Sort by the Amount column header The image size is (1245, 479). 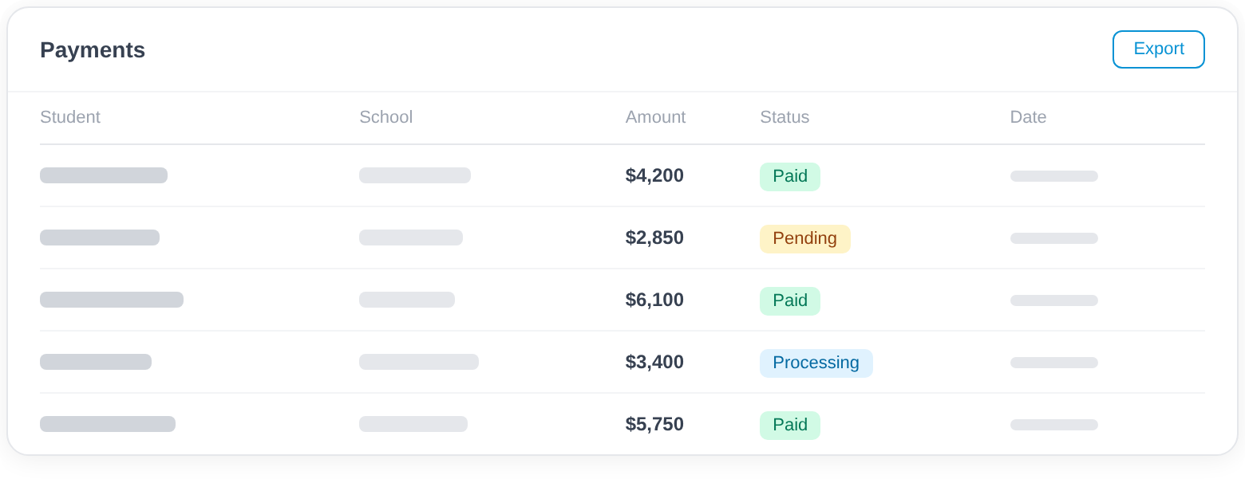[654, 117]
